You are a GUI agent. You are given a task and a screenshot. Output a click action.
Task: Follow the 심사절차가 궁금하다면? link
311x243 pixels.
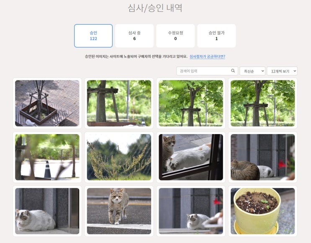pyautogui.click(x=207, y=57)
